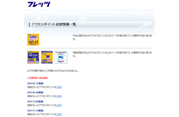Open the こちら link for 2013.01.21
The image size is (179, 117).
[x=59, y=87]
